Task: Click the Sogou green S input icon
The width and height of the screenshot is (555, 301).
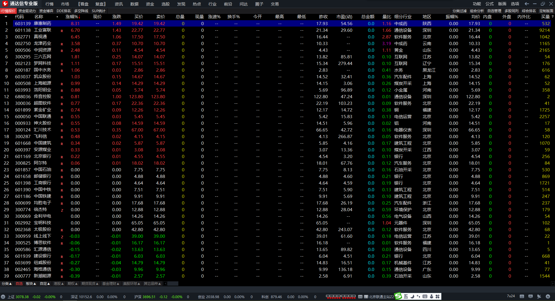Action: coord(398,296)
